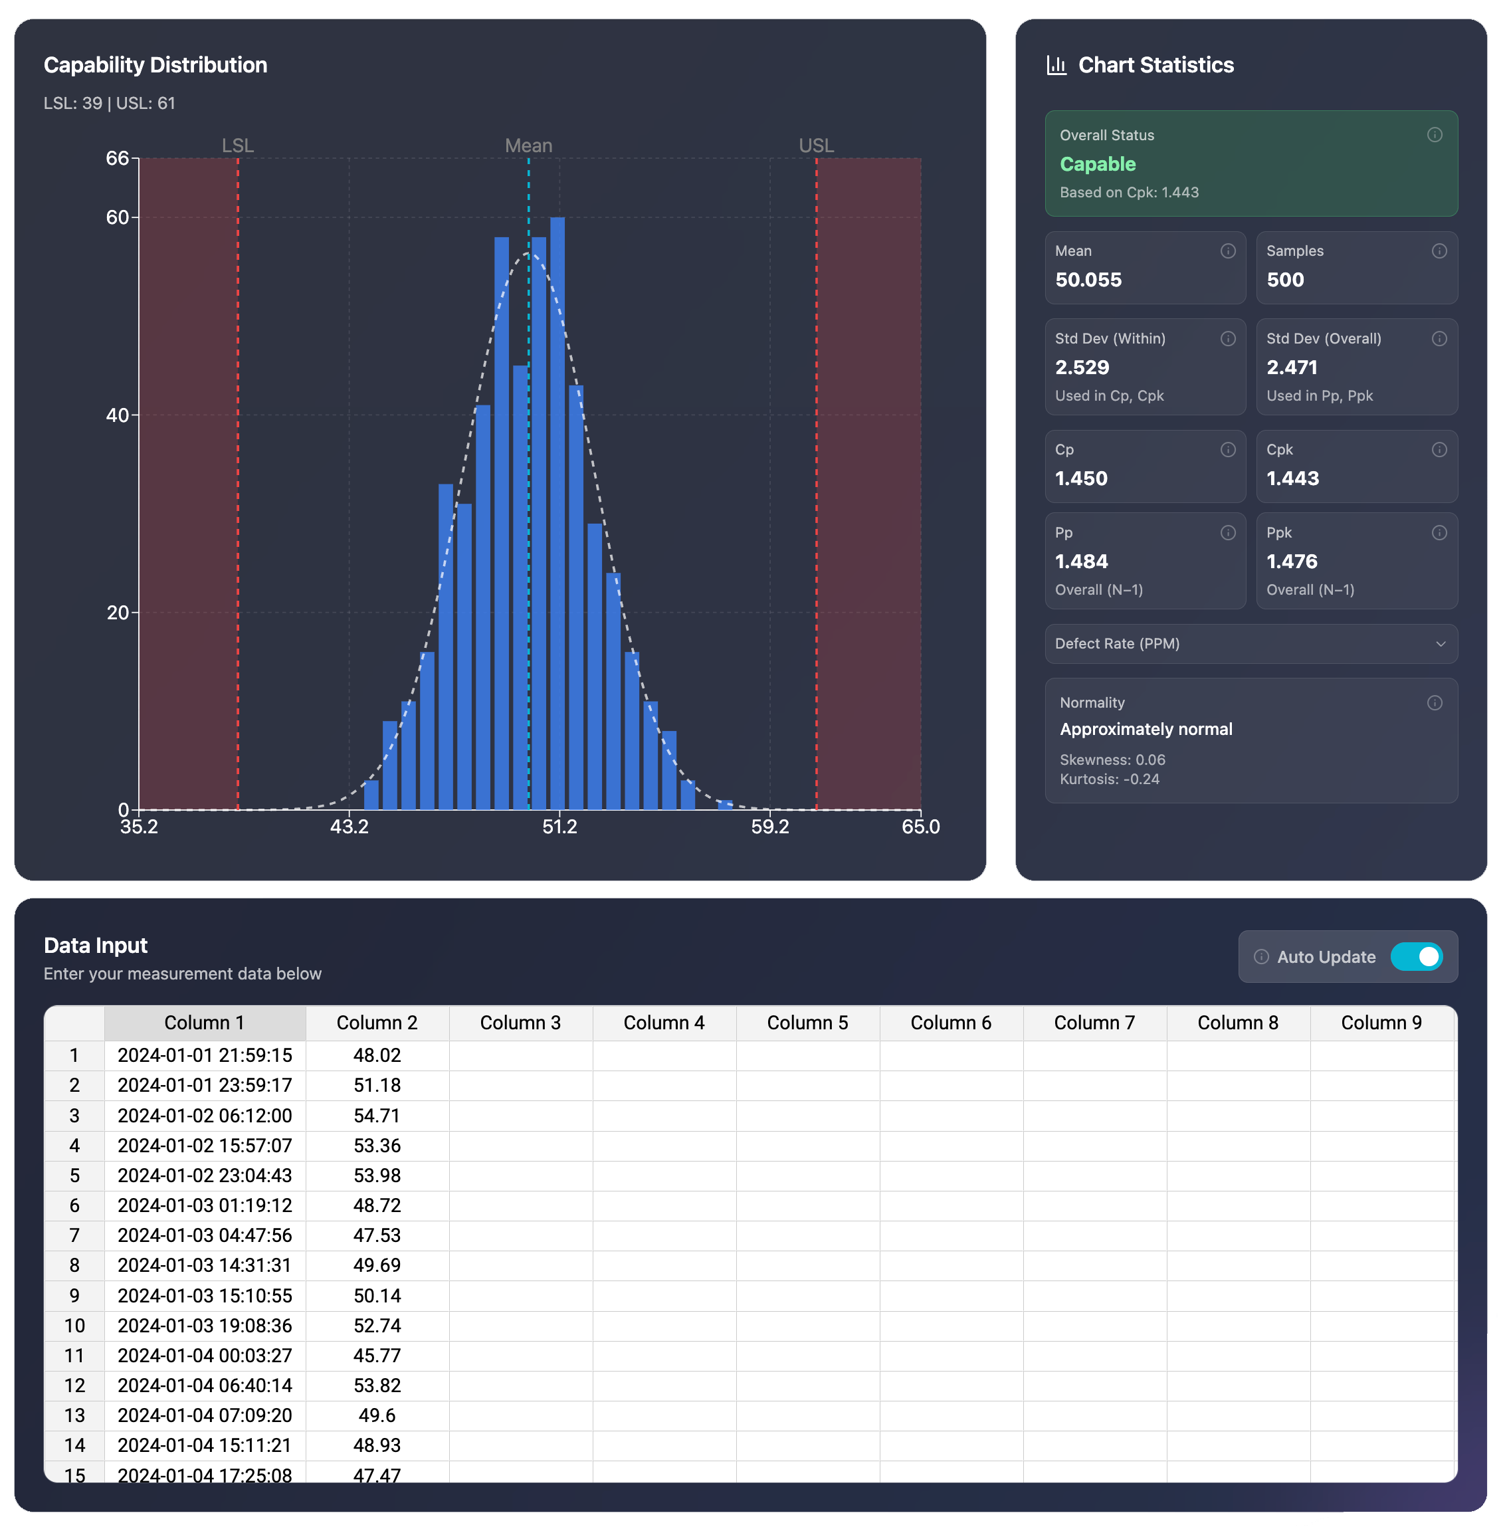
Task: Open the Pp info tooltip icon
Action: pyautogui.click(x=1227, y=533)
